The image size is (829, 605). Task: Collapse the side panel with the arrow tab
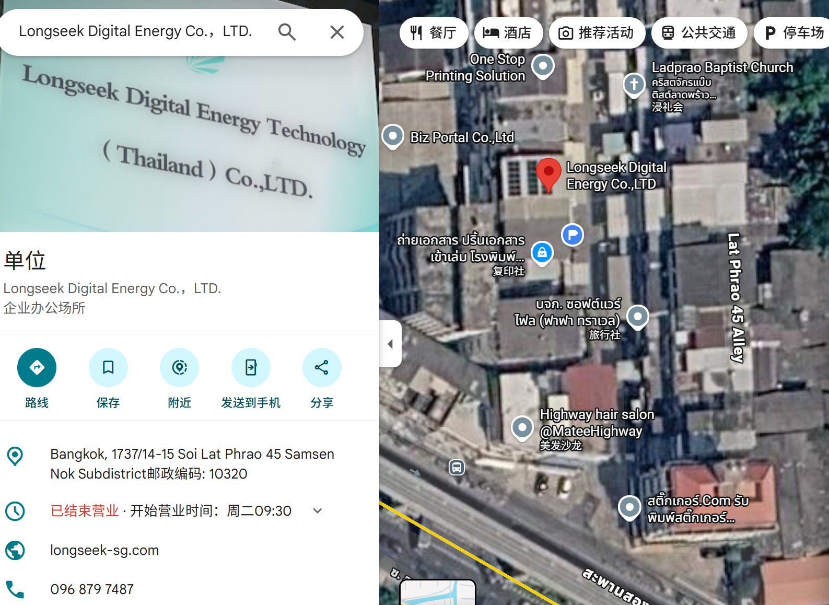tap(390, 344)
